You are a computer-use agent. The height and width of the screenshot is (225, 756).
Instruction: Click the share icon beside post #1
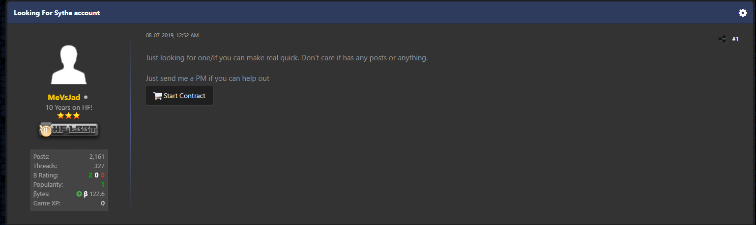pos(722,39)
